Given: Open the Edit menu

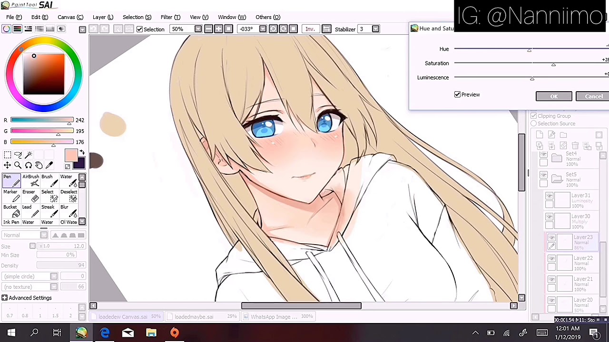Looking at the screenshot, I should [x=39, y=17].
